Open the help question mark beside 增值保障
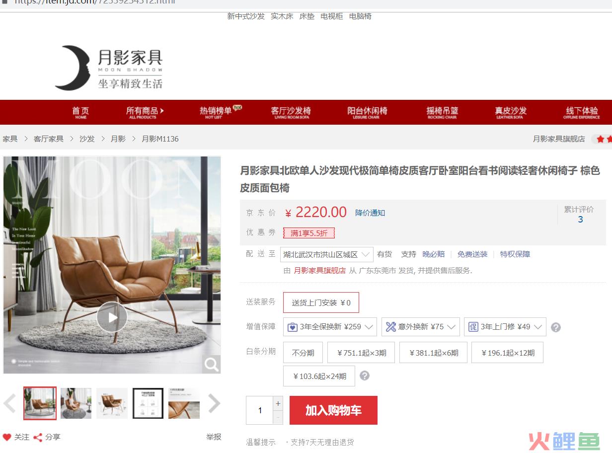The width and height of the screenshot is (612, 453). point(556,327)
